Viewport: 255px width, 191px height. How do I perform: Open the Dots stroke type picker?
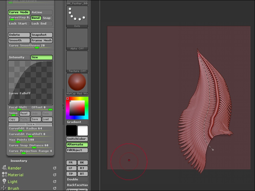(77, 16)
